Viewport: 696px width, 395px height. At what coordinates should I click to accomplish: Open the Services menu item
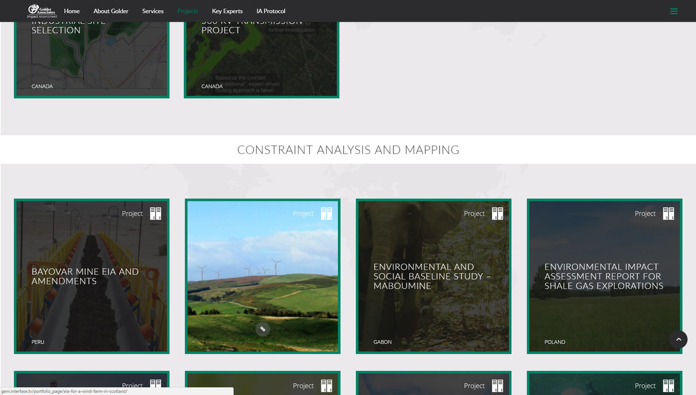point(153,11)
